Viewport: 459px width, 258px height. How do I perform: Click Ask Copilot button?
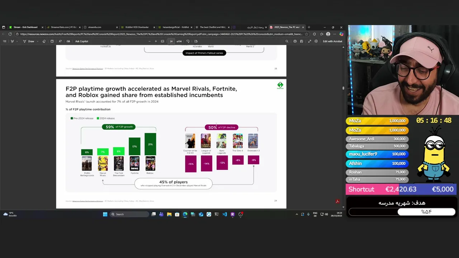tap(82, 41)
